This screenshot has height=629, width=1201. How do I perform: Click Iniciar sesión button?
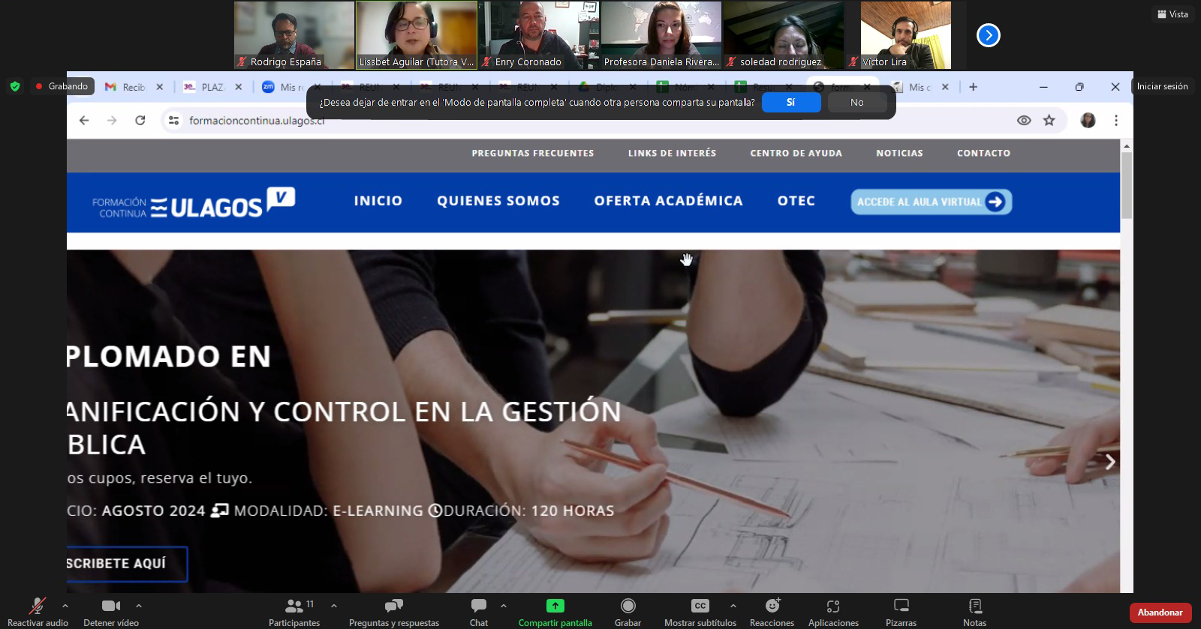point(1162,86)
